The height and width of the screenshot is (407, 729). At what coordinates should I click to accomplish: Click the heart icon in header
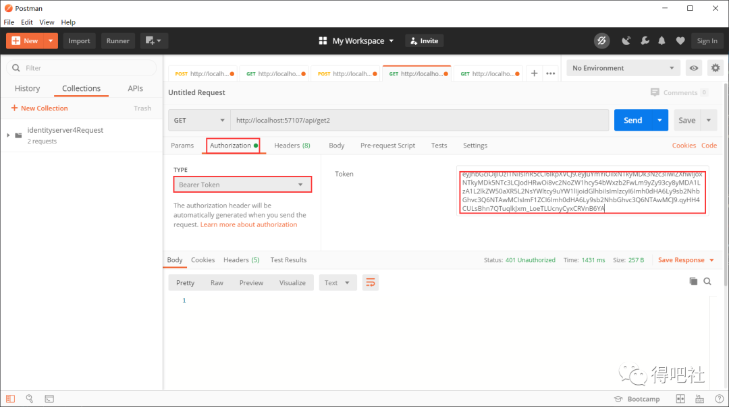pos(680,41)
